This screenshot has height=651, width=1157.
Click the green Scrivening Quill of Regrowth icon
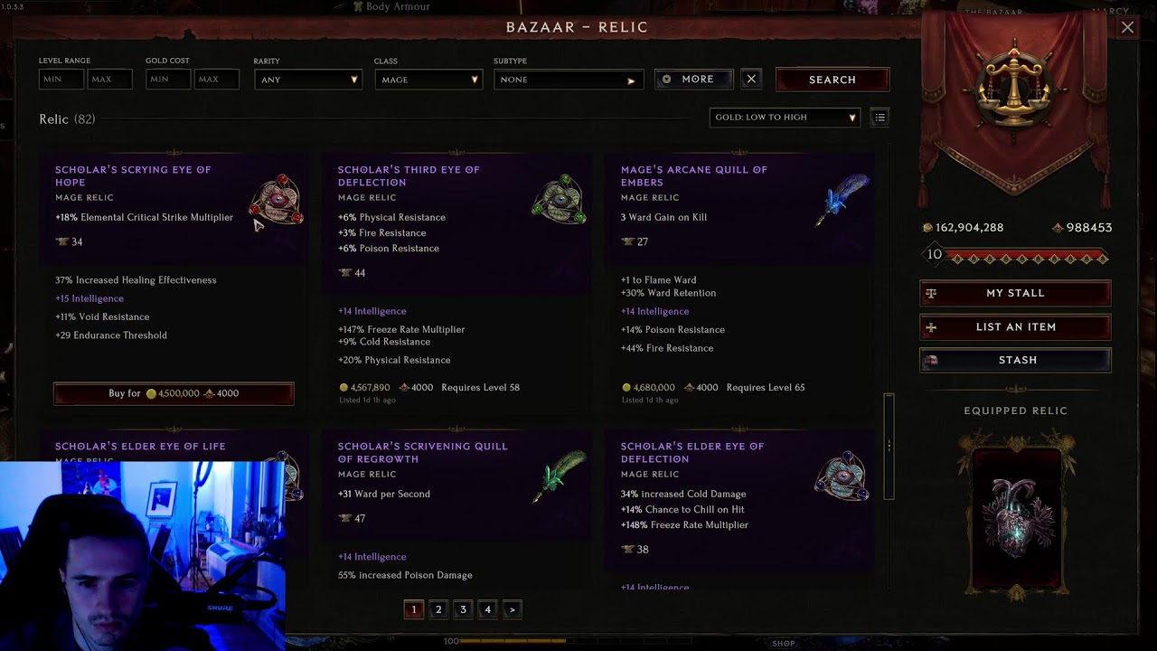point(560,476)
